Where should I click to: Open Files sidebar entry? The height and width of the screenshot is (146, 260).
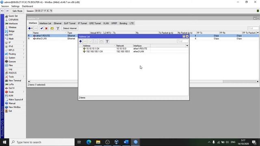click(11, 65)
